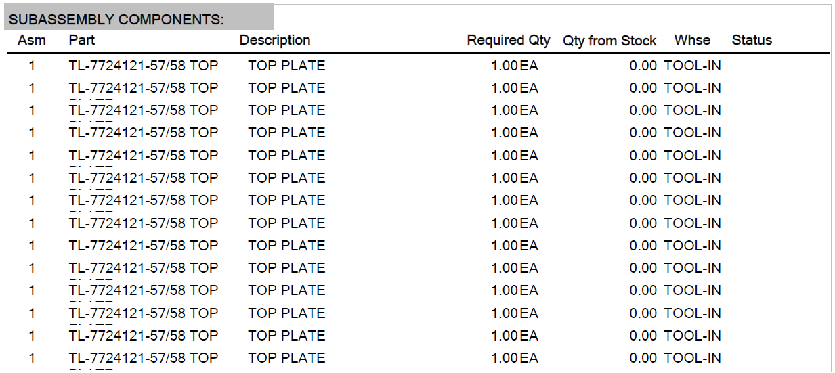Select Asm value 1 in the first row
835x373 pixels.
[31, 66]
